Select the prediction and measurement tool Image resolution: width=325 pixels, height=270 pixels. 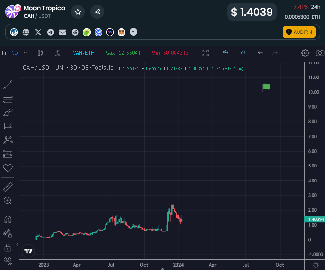point(8,154)
